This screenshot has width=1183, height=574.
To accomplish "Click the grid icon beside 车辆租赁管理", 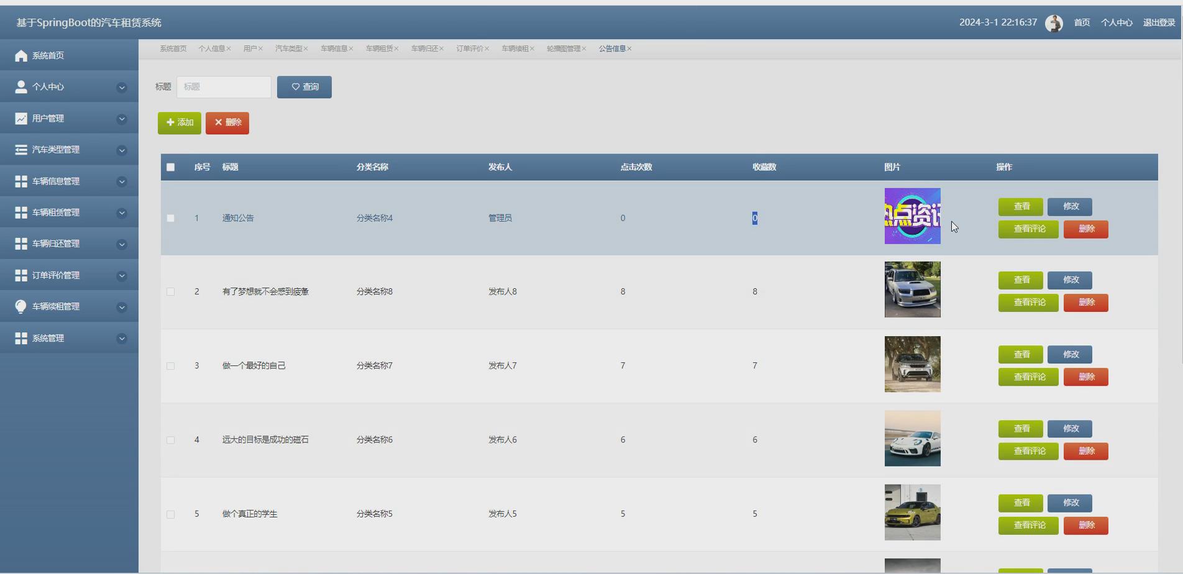I will [x=21, y=212].
